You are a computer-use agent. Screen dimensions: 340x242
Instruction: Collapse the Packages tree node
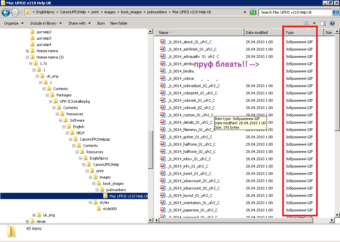point(47,95)
